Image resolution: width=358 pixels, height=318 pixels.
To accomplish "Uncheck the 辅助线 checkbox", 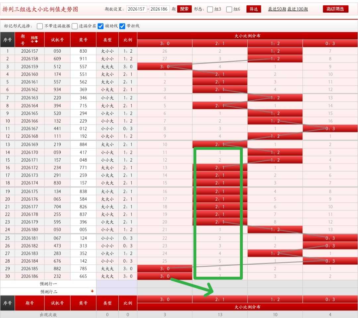I will tap(100, 26).
